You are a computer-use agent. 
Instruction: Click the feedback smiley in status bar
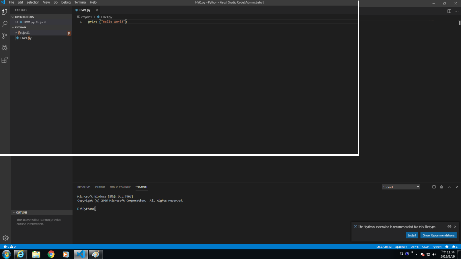[447, 247]
